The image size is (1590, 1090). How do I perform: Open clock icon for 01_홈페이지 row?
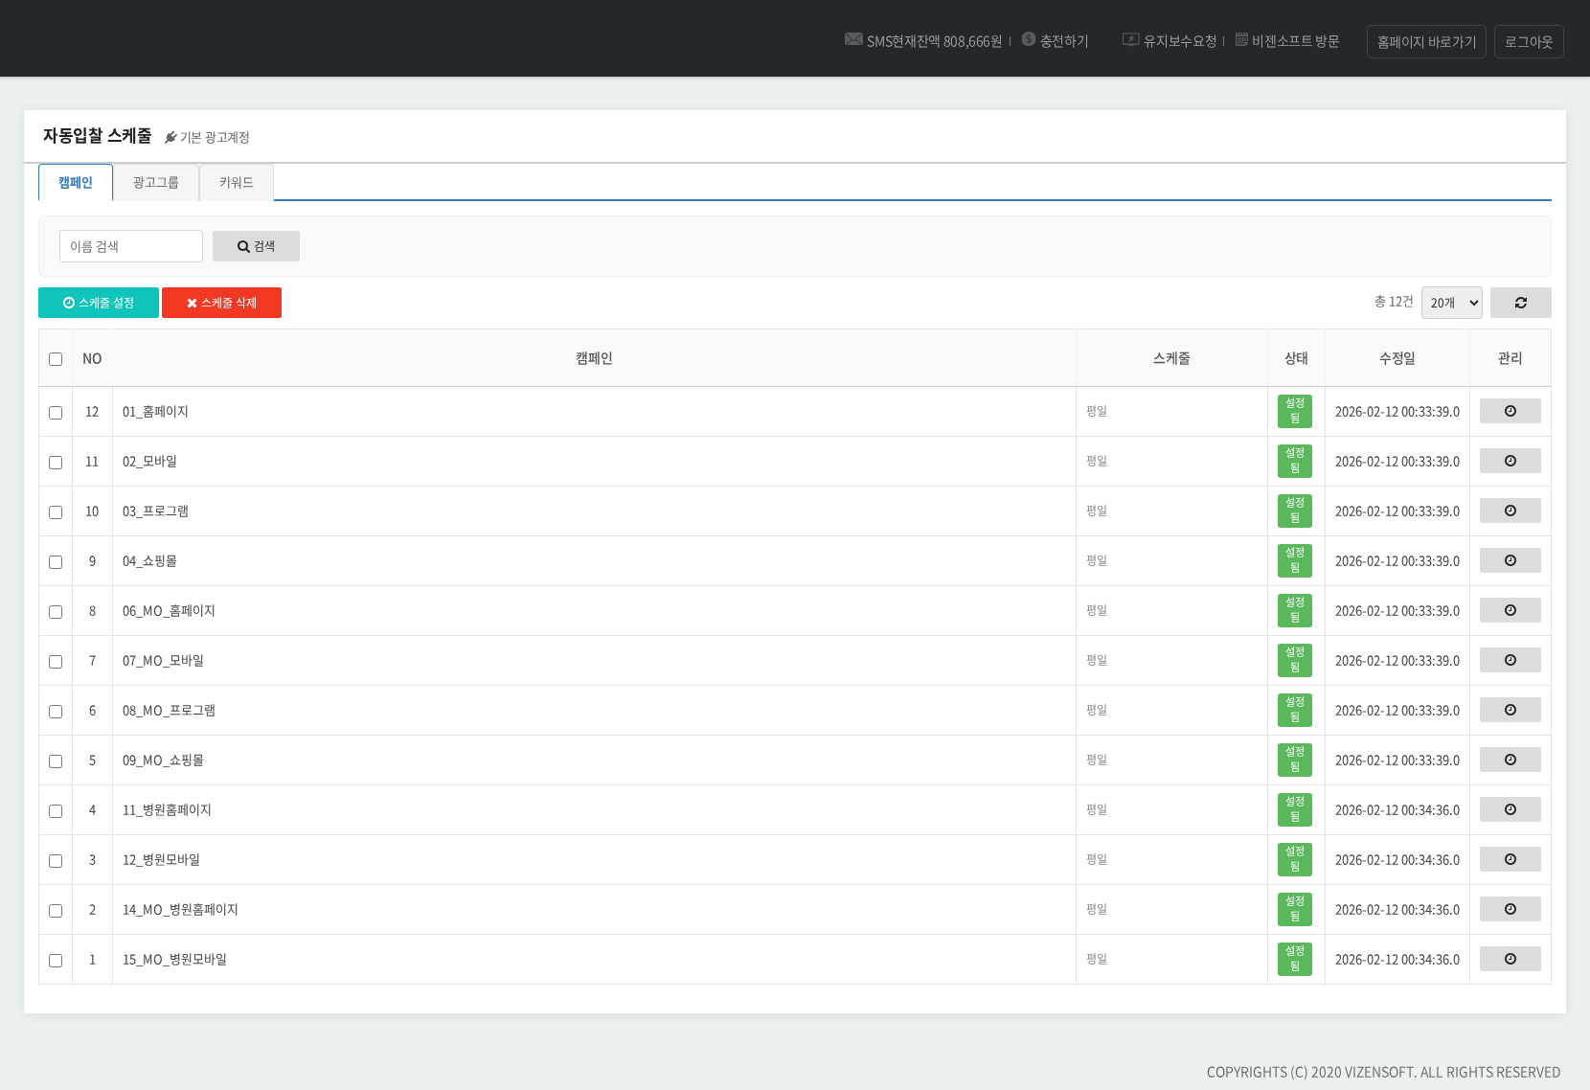tap(1510, 411)
